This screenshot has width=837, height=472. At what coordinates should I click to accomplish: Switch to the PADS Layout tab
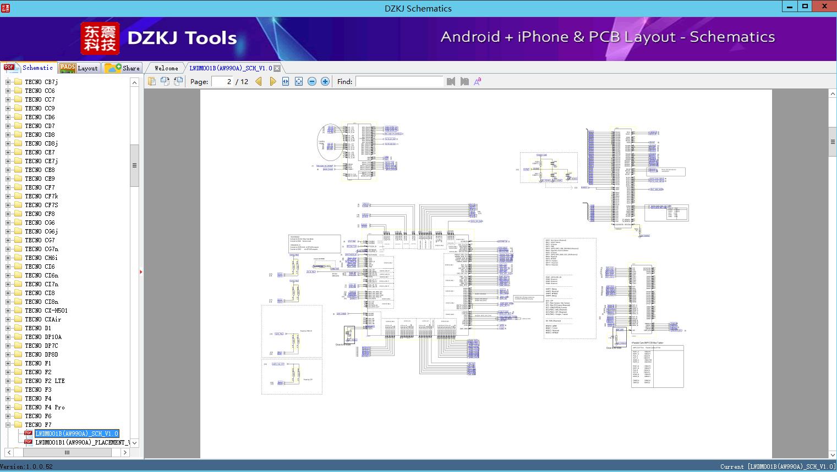pyautogui.click(x=79, y=68)
